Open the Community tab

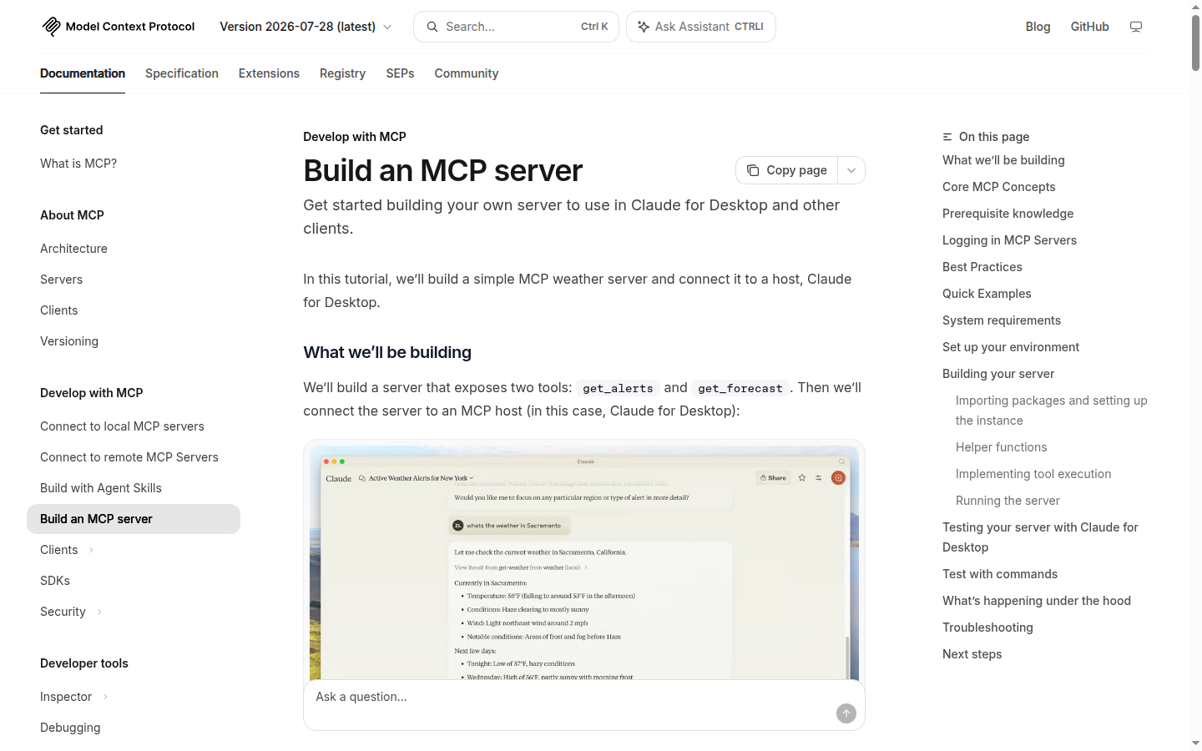(x=467, y=73)
